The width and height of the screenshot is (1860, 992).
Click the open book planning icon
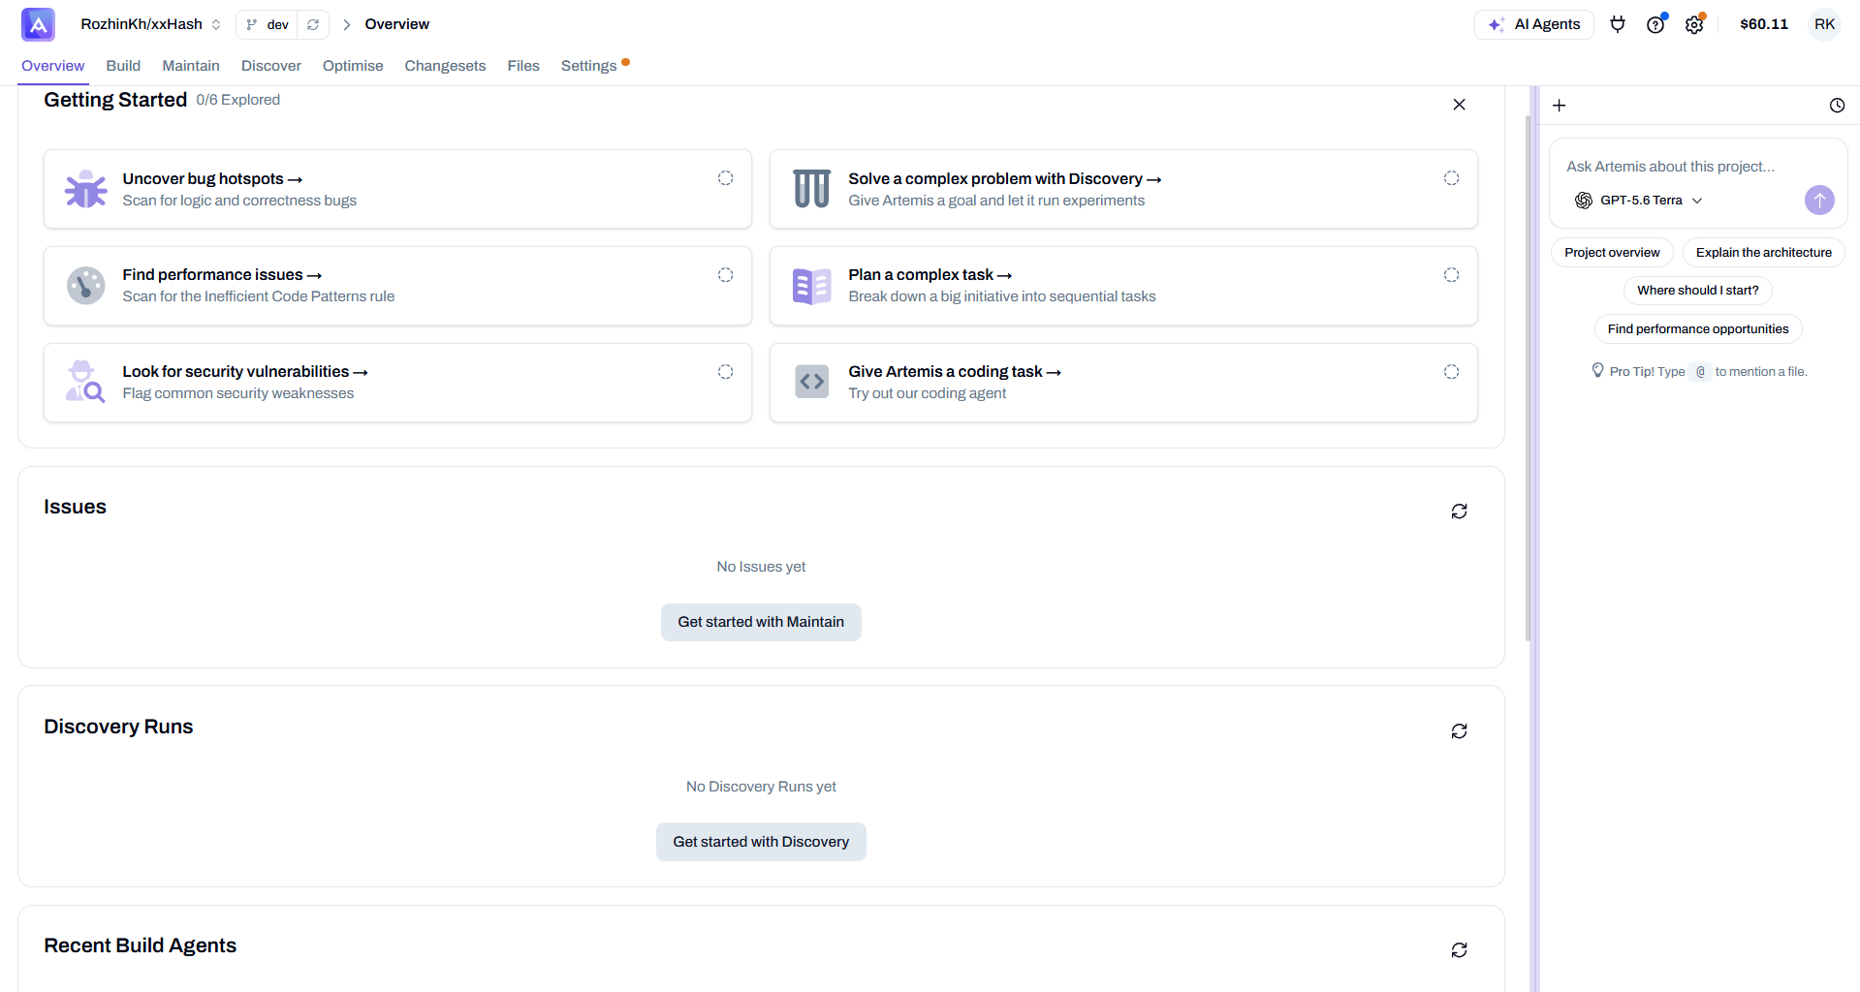(x=811, y=286)
